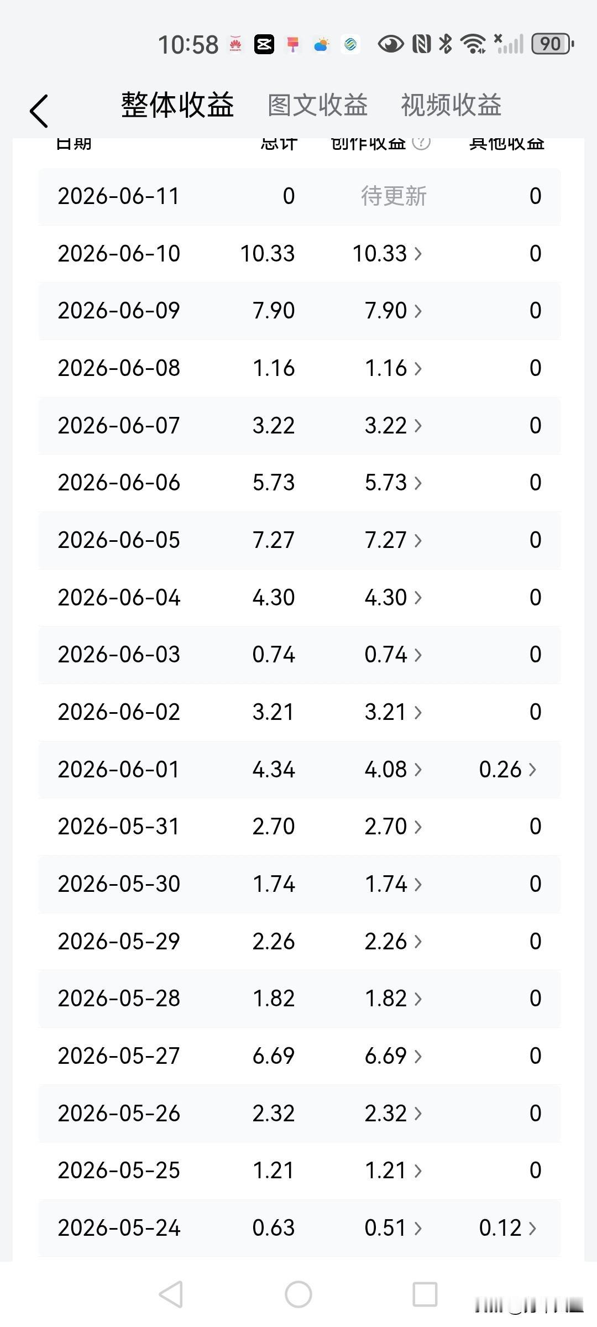Image resolution: width=597 pixels, height=1327 pixels.
Task: Tap the 2026-06-11 row showing 待更新
Action: (299, 196)
